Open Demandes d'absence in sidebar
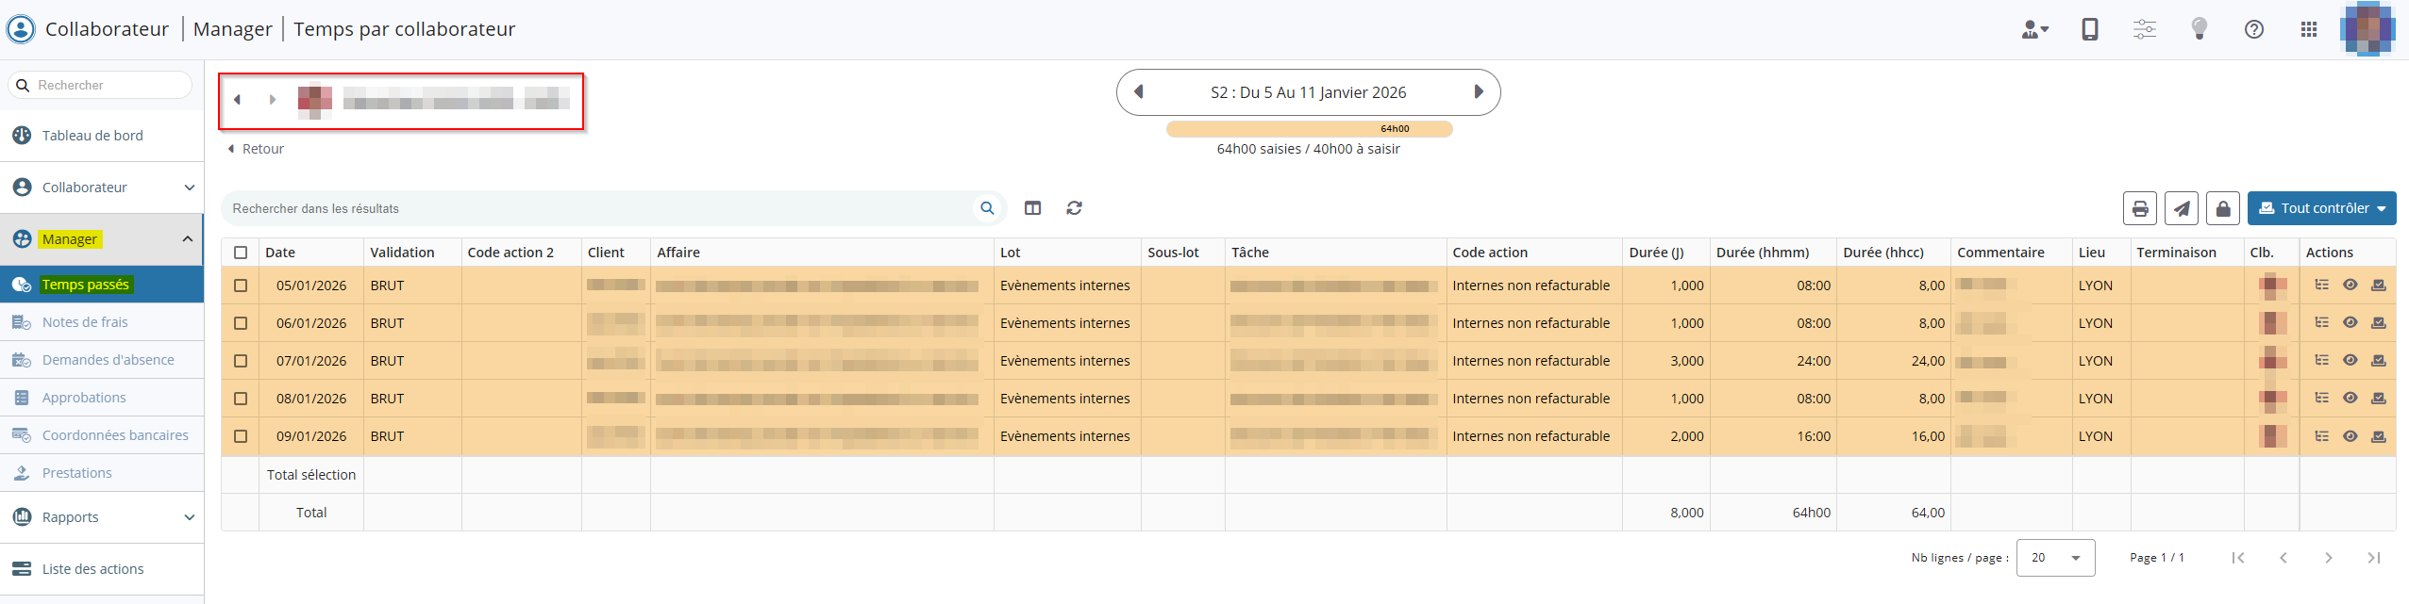2409x604 pixels. [x=108, y=360]
